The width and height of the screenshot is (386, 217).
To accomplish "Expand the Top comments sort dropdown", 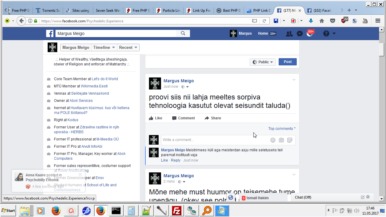I will pos(282,129).
